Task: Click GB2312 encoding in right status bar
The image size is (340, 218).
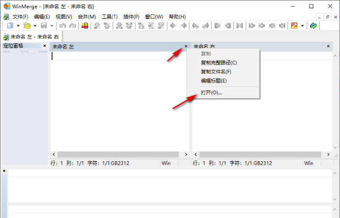Action: click(263, 163)
